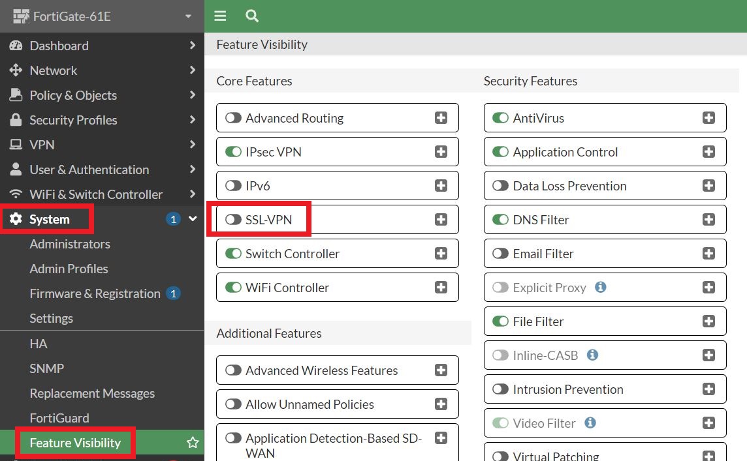Go to FortiGuard settings page

[x=59, y=418]
